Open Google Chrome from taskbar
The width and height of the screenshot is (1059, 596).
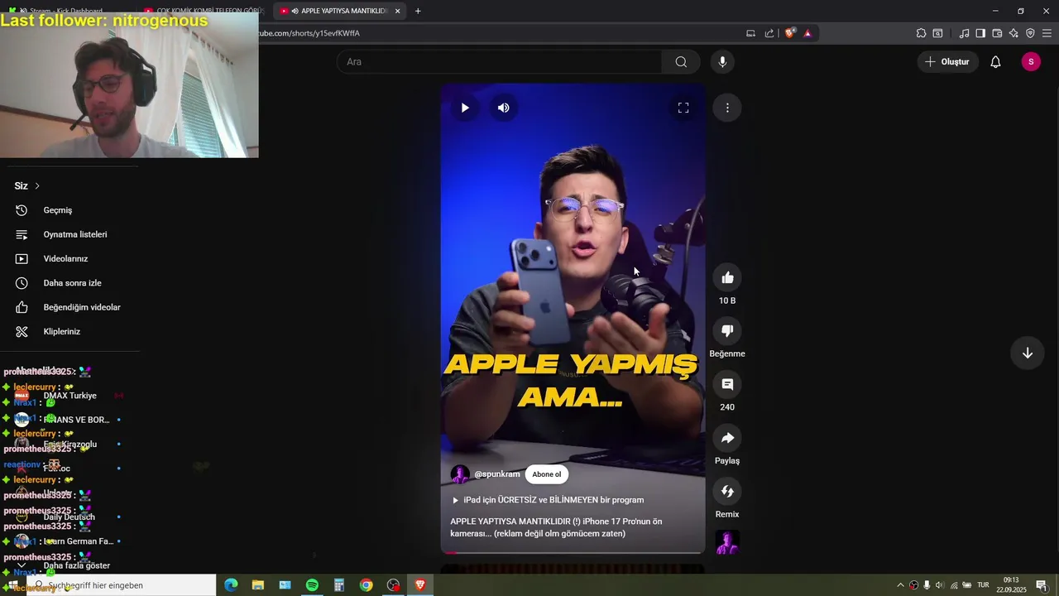[366, 585]
